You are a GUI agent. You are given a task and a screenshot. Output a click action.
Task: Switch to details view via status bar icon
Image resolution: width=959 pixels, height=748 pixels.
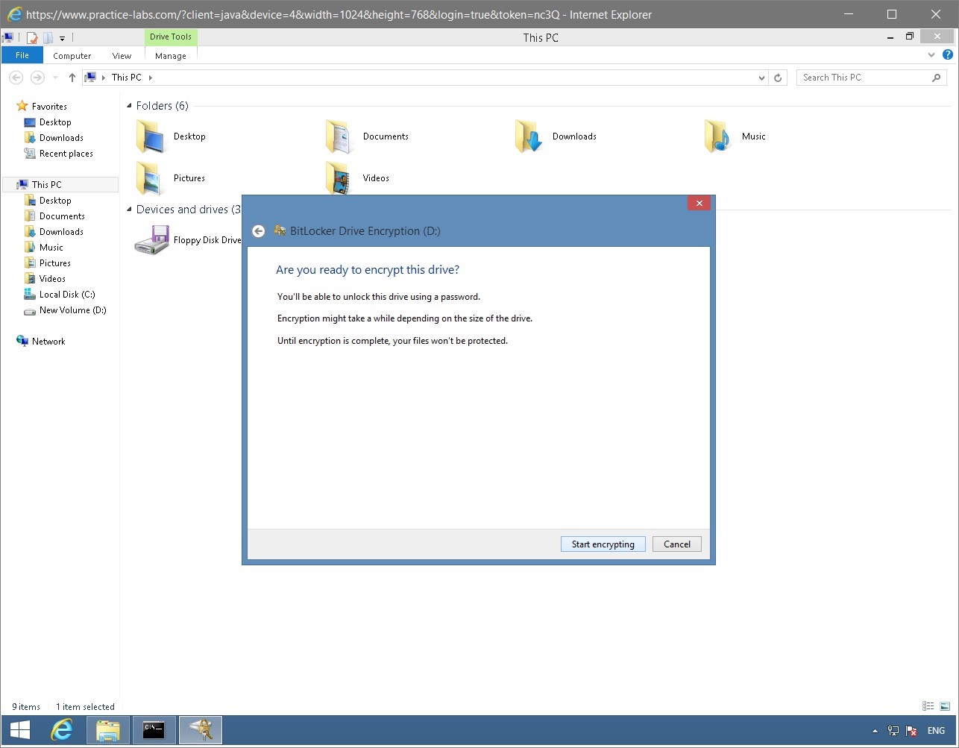(x=928, y=706)
